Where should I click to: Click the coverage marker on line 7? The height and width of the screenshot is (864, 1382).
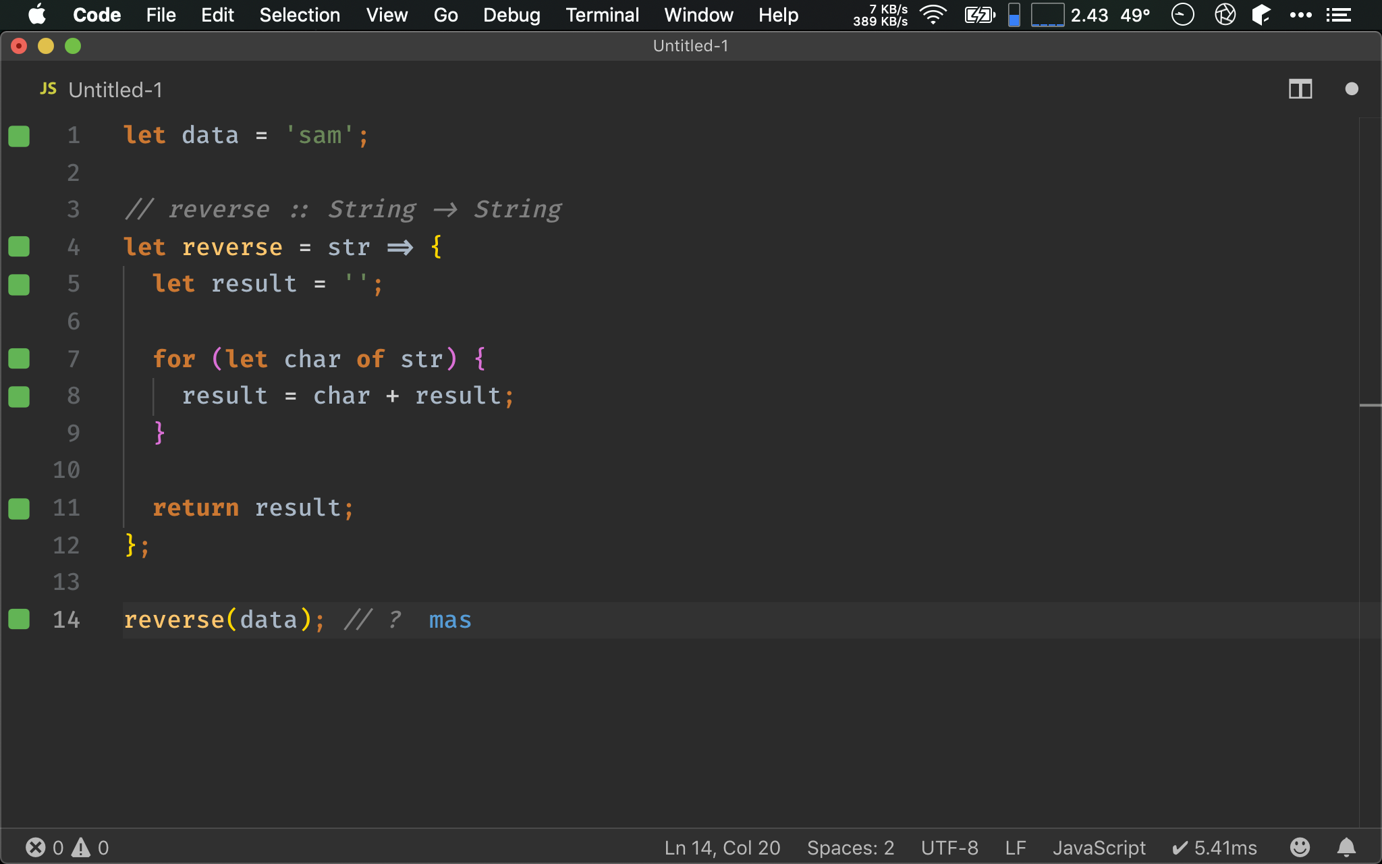tap(19, 358)
